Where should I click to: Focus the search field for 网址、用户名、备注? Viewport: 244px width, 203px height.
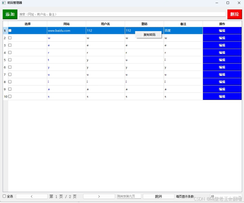pos(122,14)
